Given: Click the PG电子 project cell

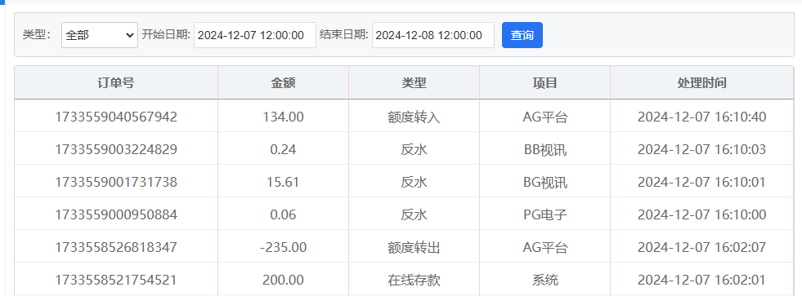Looking at the screenshot, I should 545,214.
